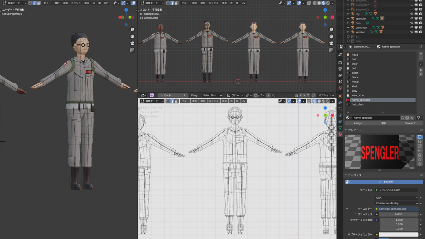
Task: Switch orthographic grid icon in left viewport
Action: coord(132,50)
